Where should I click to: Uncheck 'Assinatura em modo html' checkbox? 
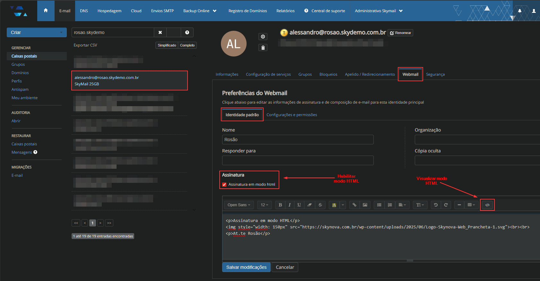click(x=224, y=184)
